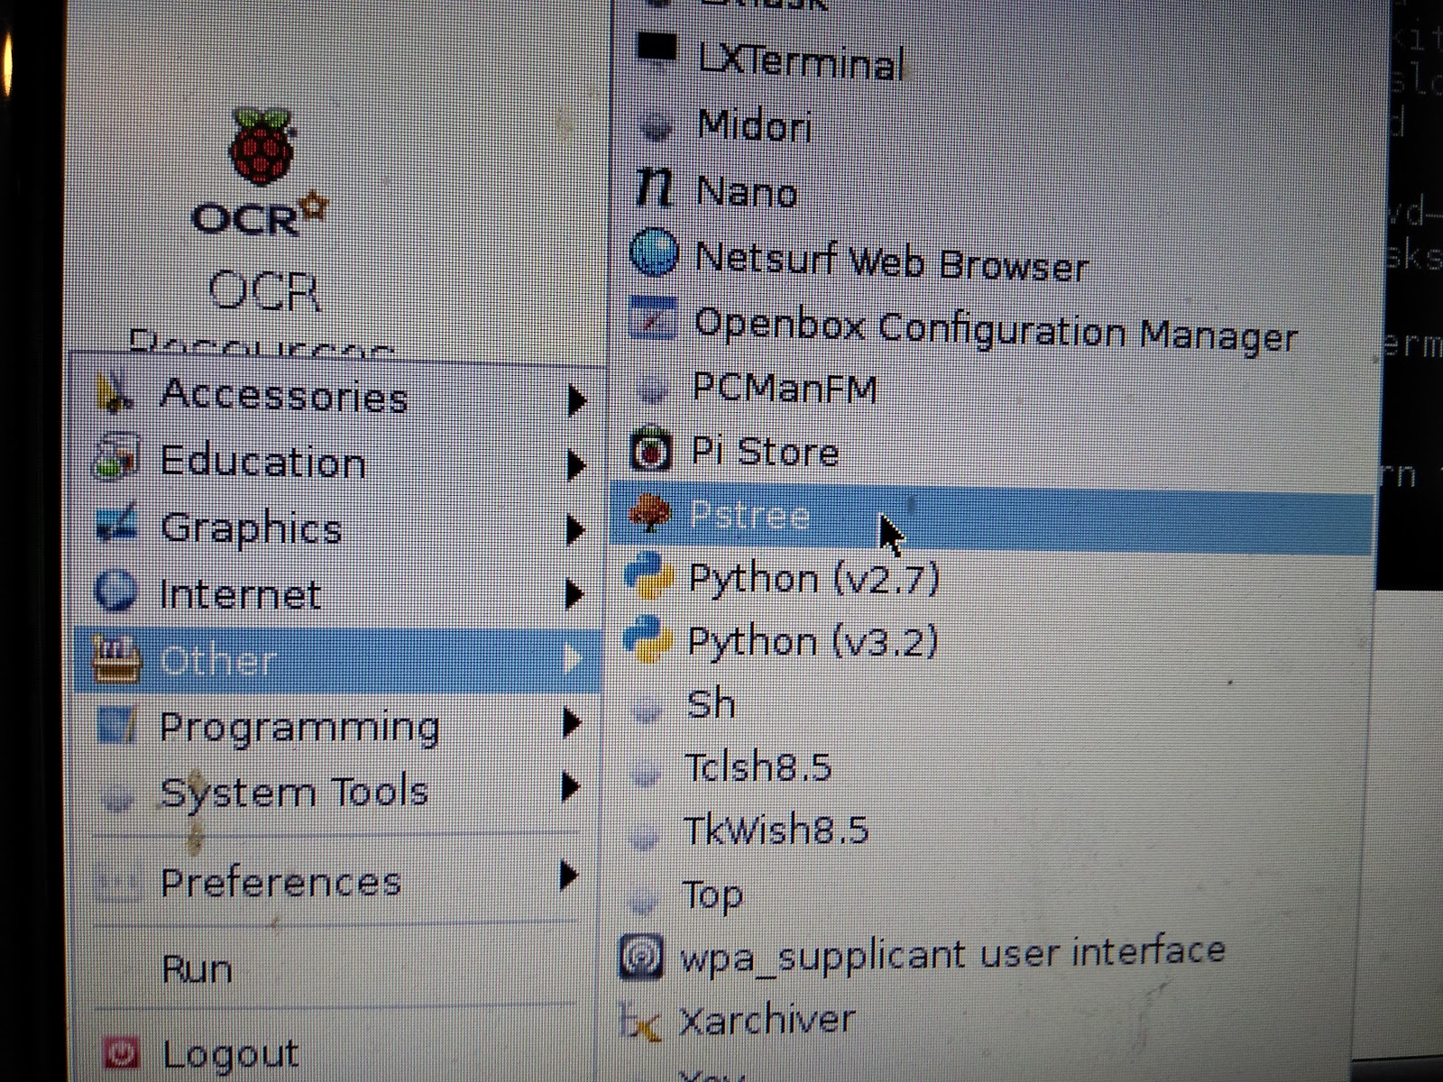The image size is (1443, 1082).
Task: Expand the Preferences submenu arrow
Action: click(x=568, y=874)
